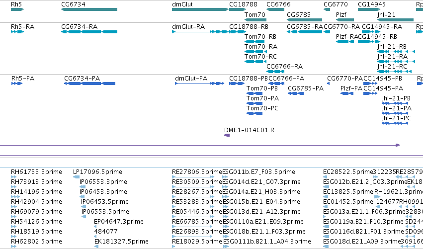
Task: Click the Jhl-21-PA protein feature
Action: 395,114
